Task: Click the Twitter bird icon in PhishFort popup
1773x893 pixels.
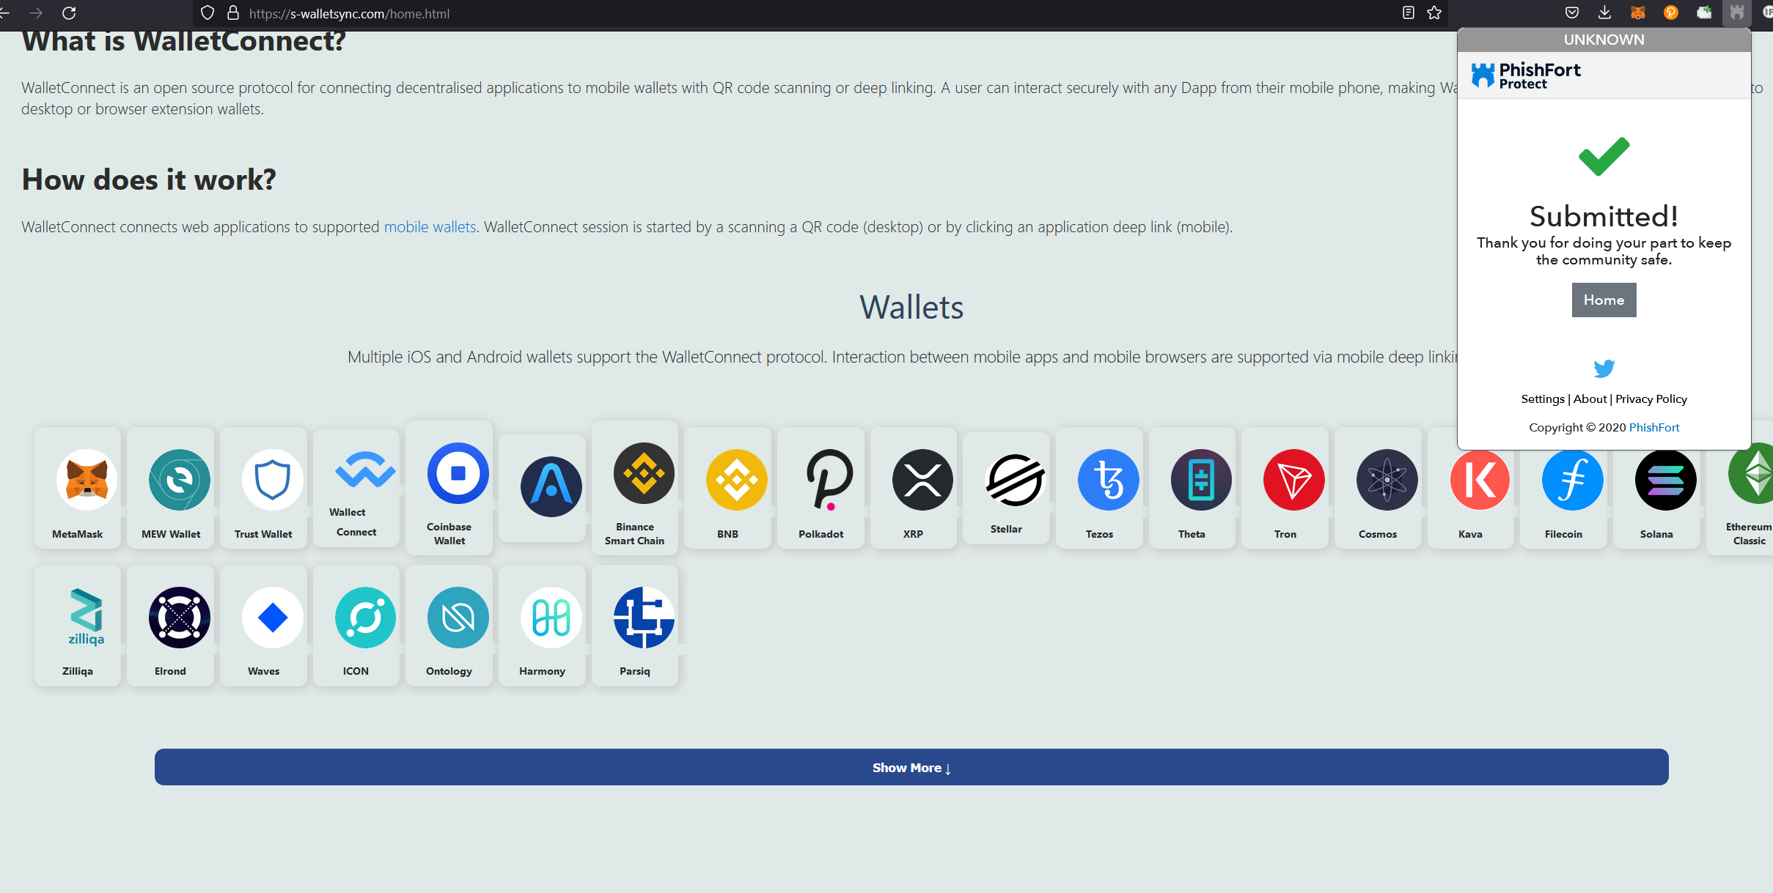Action: pyautogui.click(x=1604, y=368)
